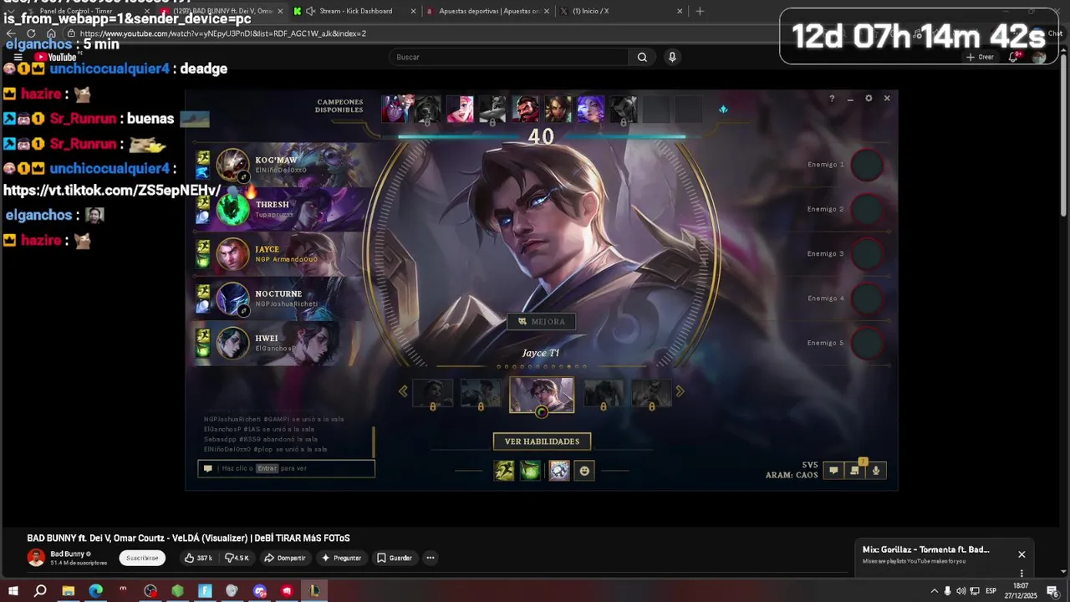The width and height of the screenshot is (1070, 602).
Task: Toggle voice microphone in champion select
Action: point(876,471)
